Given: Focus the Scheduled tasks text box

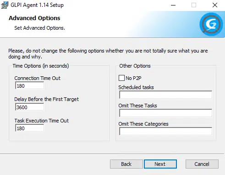Looking at the screenshot, I should [165, 95].
